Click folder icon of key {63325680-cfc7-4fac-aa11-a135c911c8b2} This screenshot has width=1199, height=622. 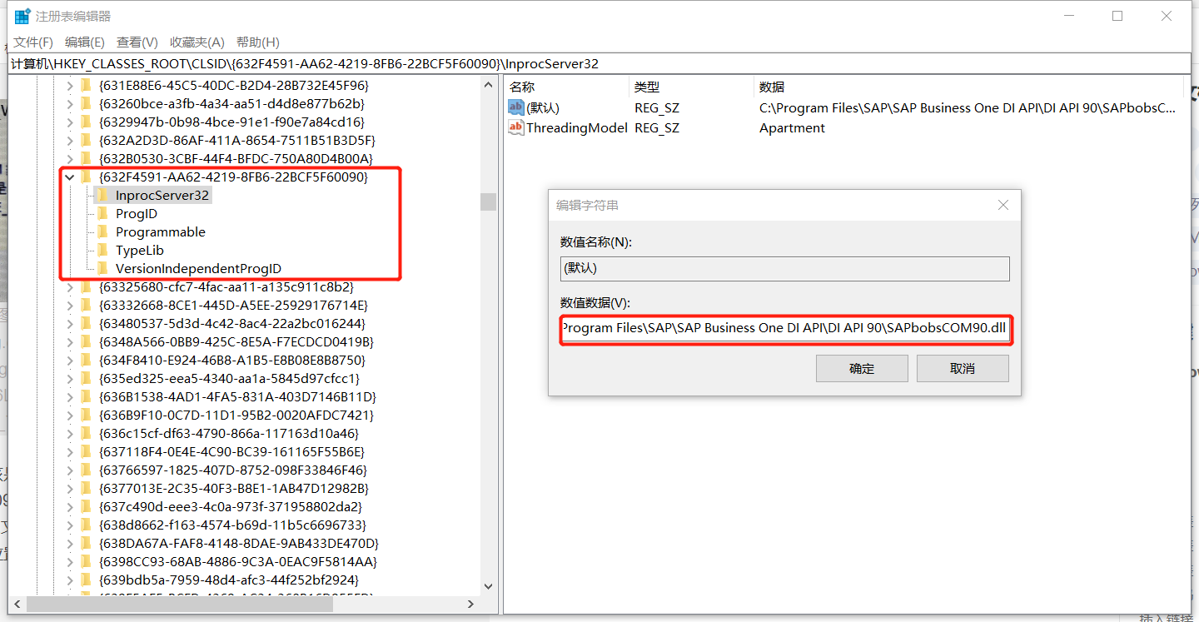[x=86, y=286]
